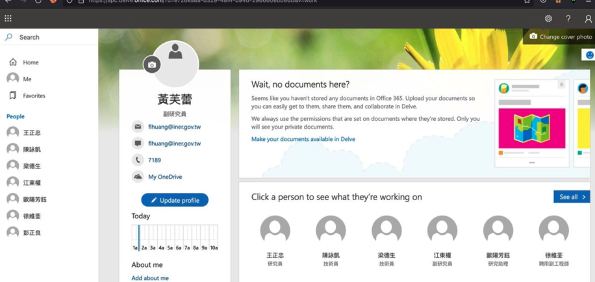Open My OneDrive link

click(165, 177)
